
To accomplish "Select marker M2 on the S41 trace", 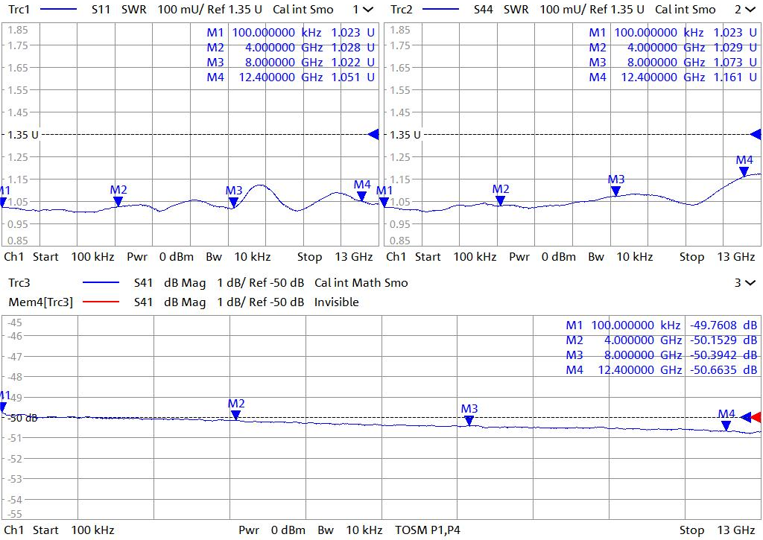I will 236,415.
